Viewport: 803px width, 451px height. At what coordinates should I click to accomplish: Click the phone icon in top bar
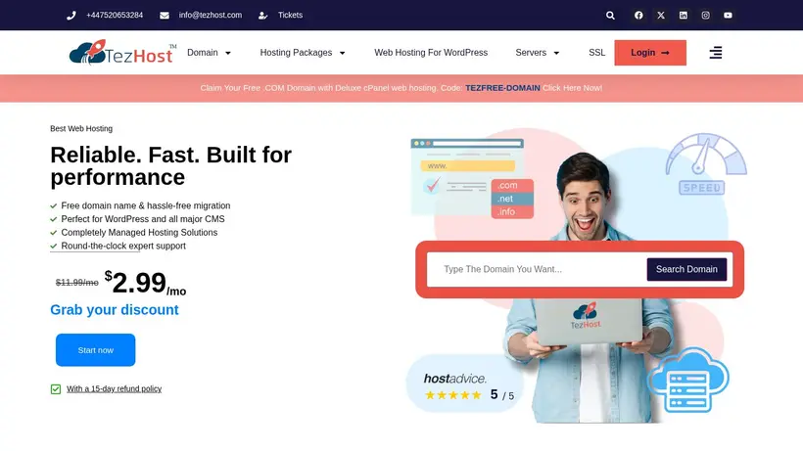click(x=71, y=16)
